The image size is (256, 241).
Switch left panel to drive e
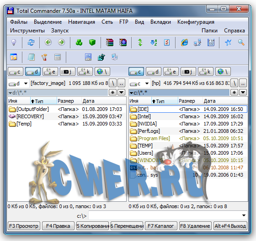(x=50, y=72)
